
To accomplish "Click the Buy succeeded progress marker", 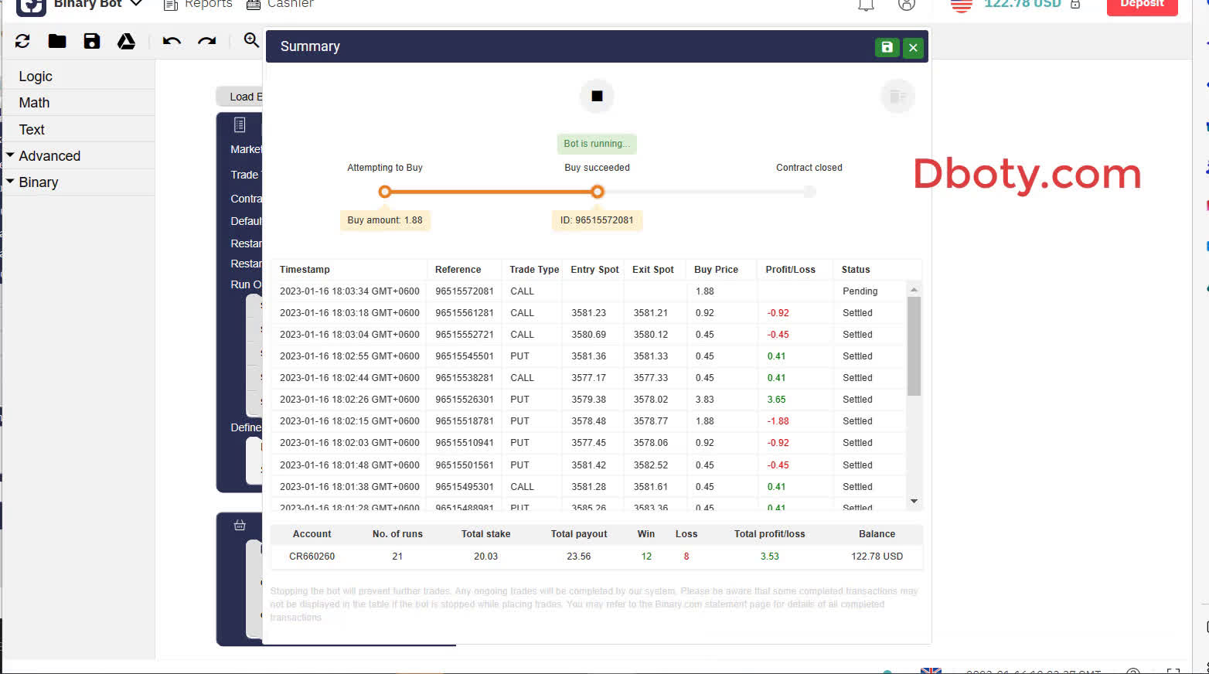I will [597, 192].
